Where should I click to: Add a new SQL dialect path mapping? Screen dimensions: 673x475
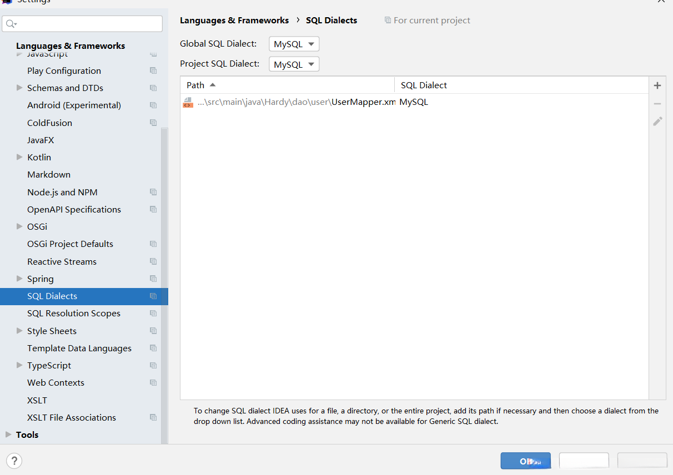pyautogui.click(x=657, y=85)
